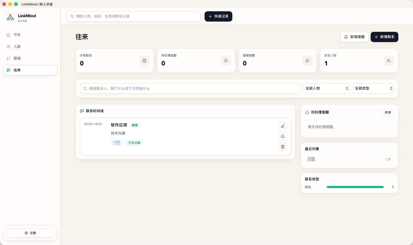The height and width of the screenshot is (245, 413).
Task: Click the search magnifier in top bar
Action: point(72,16)
